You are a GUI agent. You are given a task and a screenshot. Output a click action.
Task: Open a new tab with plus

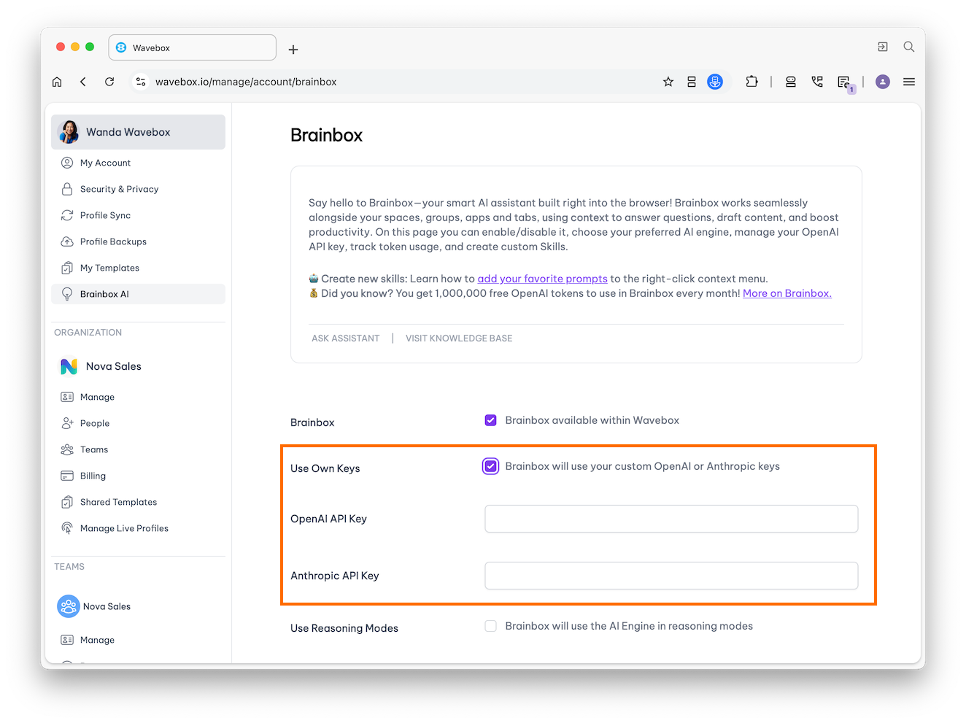[x=293, y=50]
